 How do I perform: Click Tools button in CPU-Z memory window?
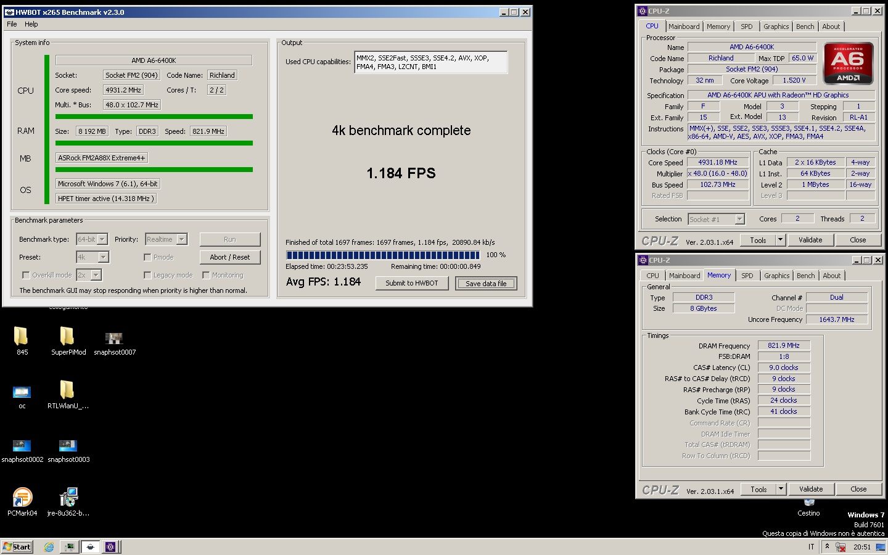coord(758,489)
